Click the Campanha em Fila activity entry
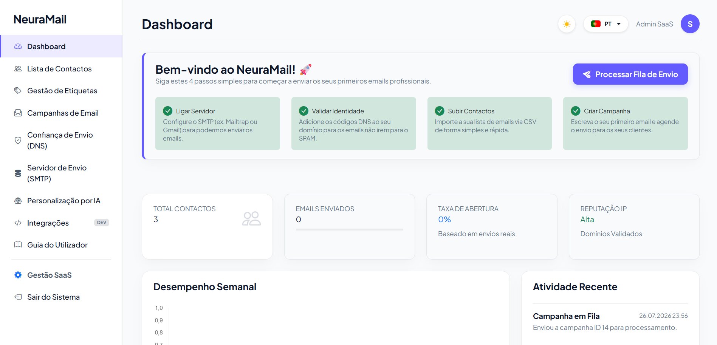 610,322
